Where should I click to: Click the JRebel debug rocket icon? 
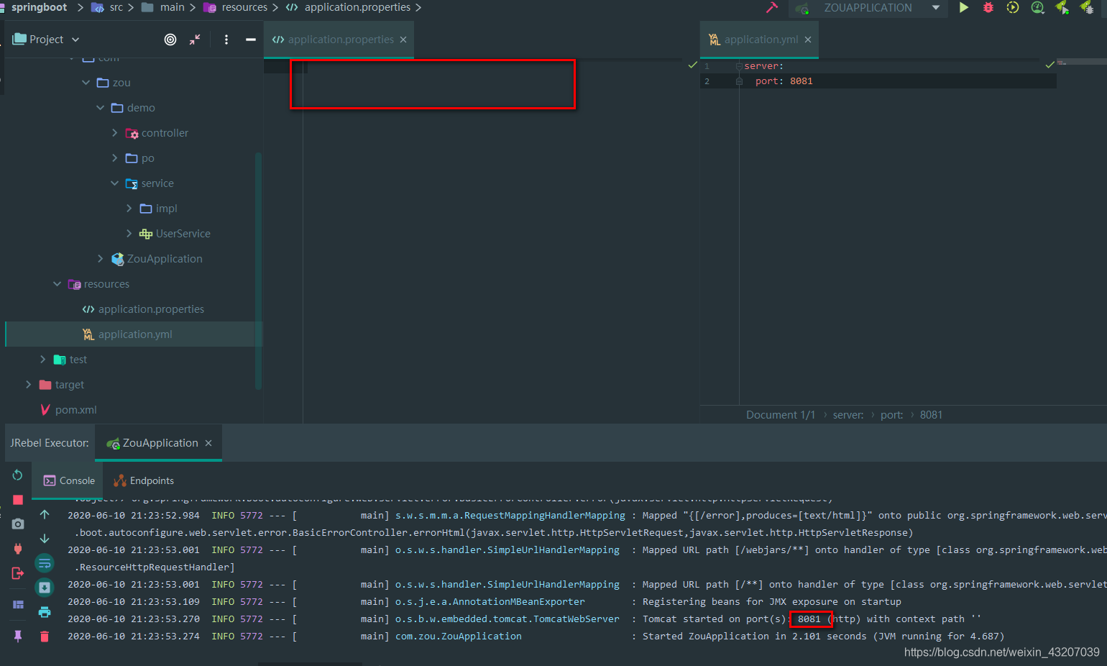click(1086, 8)
